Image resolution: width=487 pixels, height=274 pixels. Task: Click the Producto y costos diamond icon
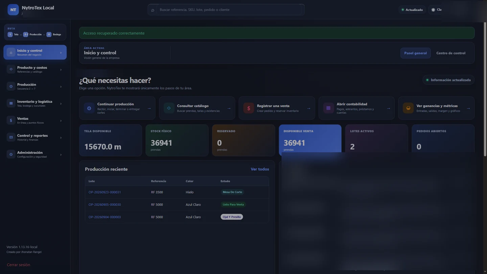tap(11, 69)
